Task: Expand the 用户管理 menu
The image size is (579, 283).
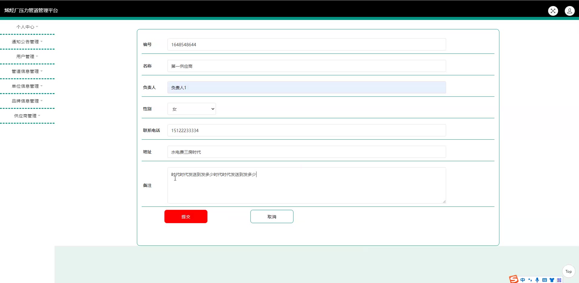Action: click(27, 57)
